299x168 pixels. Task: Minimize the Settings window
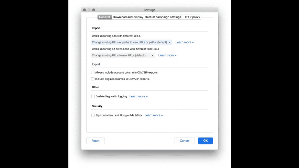click(89, 10)
